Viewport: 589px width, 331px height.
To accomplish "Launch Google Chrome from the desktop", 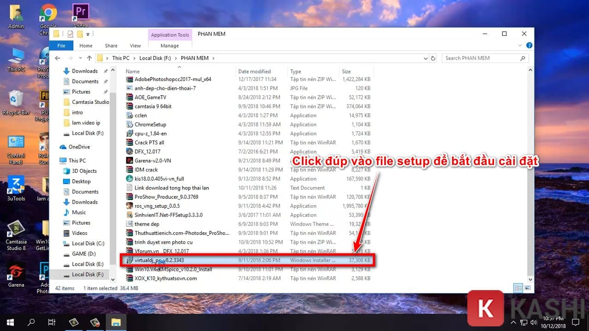I will (48, 12).
